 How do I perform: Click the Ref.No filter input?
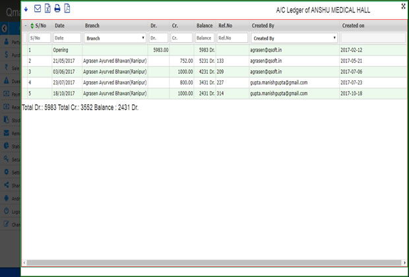pos(232,38)
